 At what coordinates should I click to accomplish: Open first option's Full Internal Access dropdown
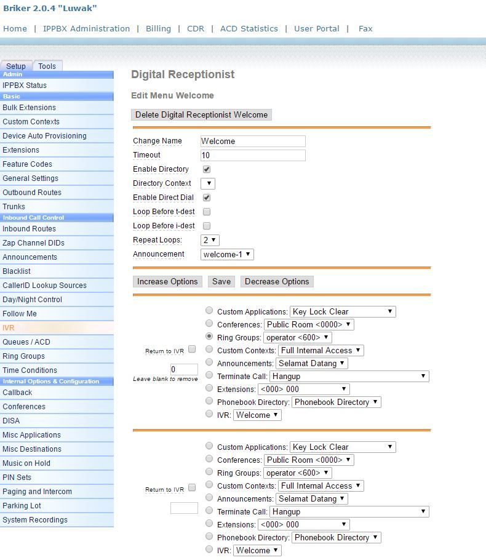tap(321, 350)
